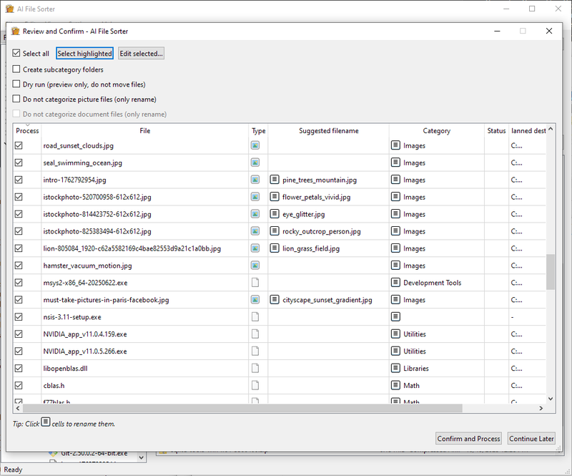Enable Create subcategory folders

16,69
